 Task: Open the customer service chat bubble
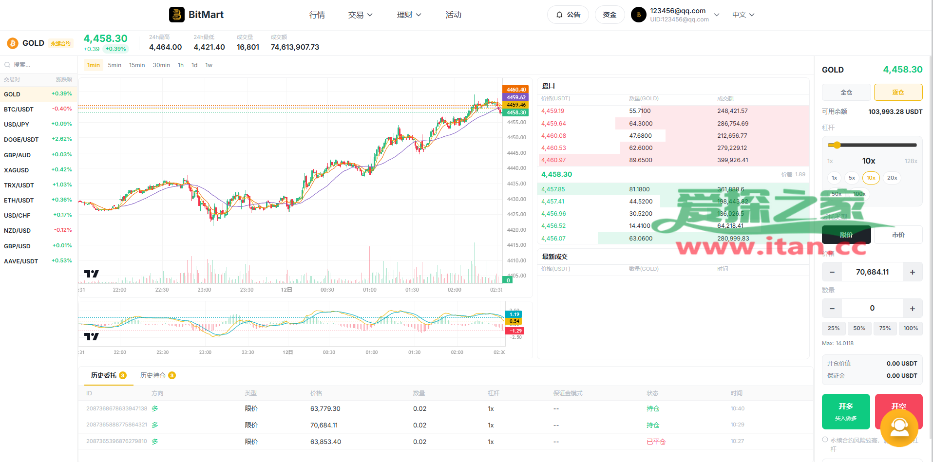tap(899, 428)
